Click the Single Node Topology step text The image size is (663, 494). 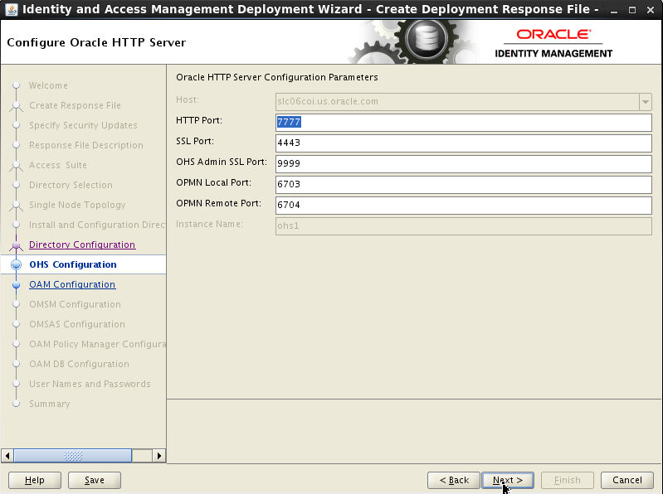(77, 205)
